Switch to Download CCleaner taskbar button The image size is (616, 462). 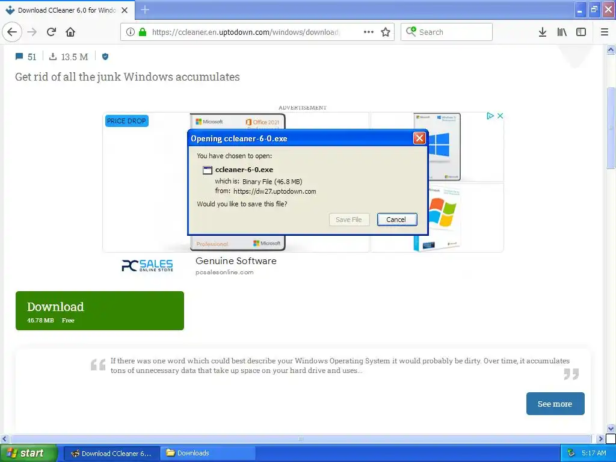[111, 454]
